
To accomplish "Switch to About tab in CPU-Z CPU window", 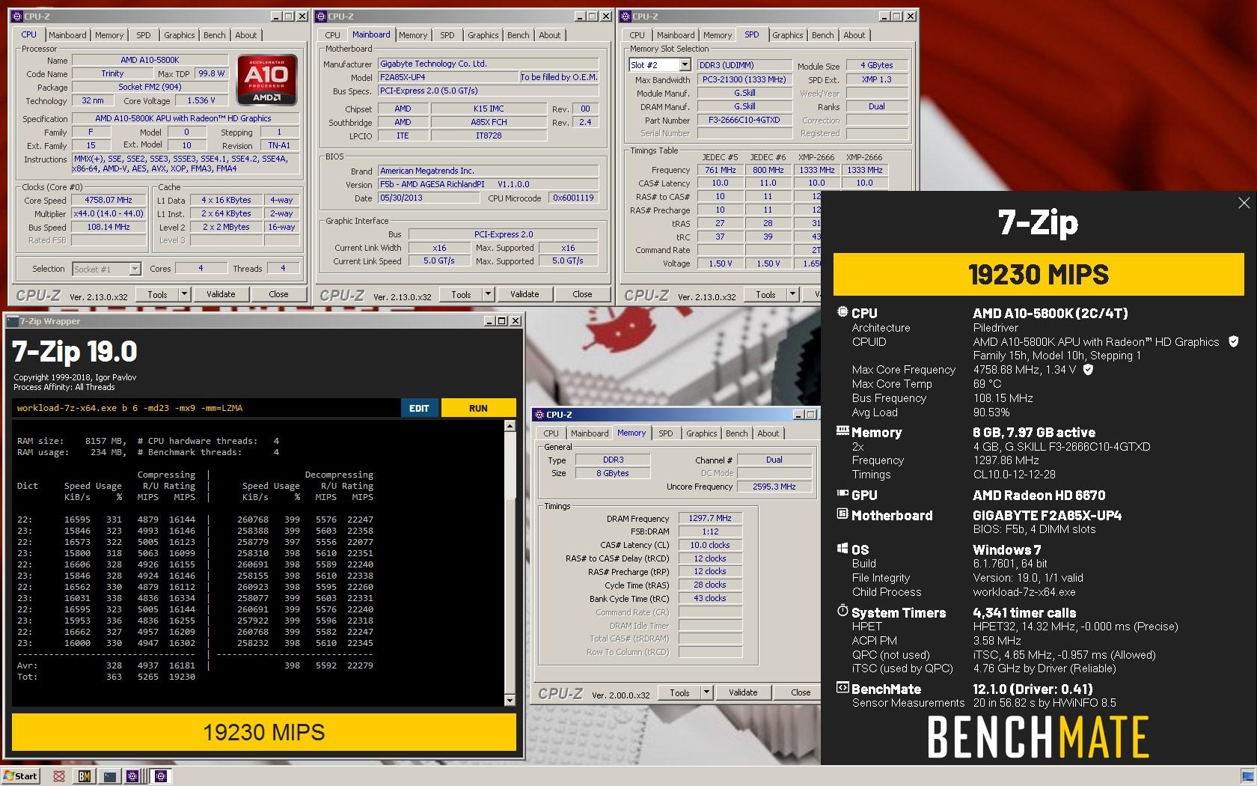I will [x=246, y=35].
